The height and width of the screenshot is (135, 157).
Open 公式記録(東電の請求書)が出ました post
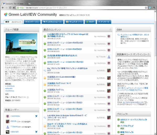coord(62,56)
